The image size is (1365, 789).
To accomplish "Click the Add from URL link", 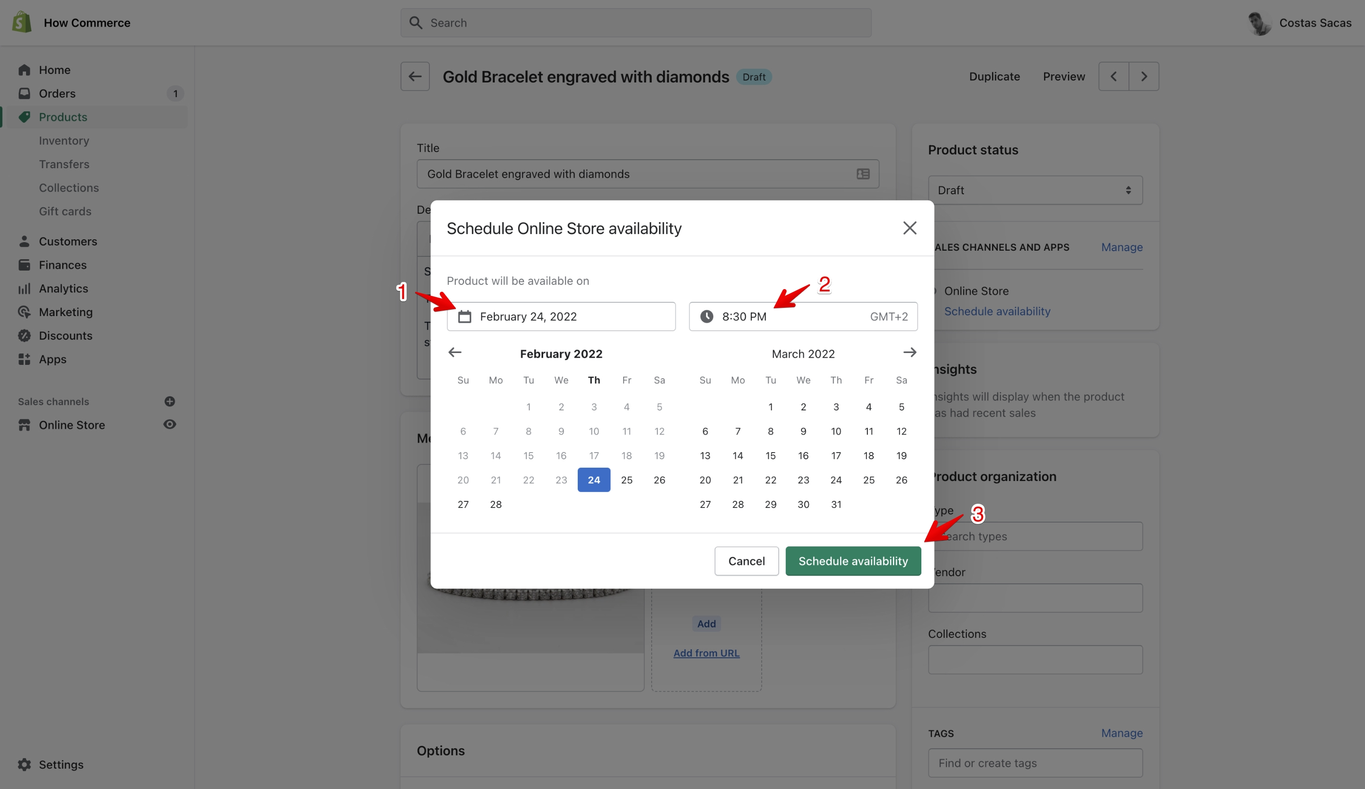I will point(706,653).
